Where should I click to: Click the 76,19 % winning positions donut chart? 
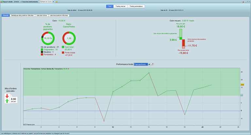tap(48, 38)
